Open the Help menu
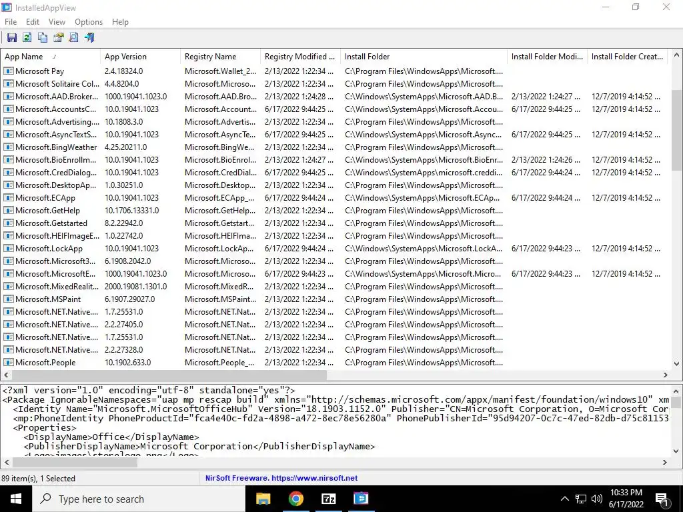This screenshot has height=512, width=683. 120,22
